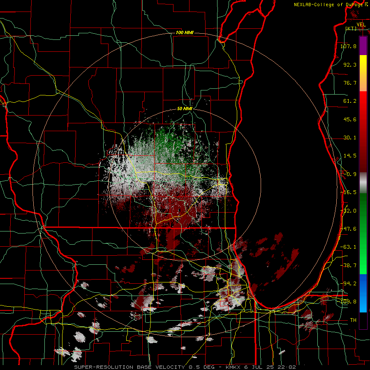Click the Super-Resolution Base Velocity caption text
The width and height of the screenshot is (370, 370).
pyautogui.click(x=185, y=367)
